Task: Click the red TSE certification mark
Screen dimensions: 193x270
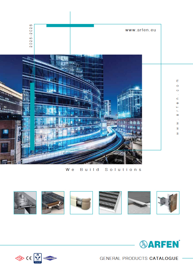Action: tap(20, 258)
